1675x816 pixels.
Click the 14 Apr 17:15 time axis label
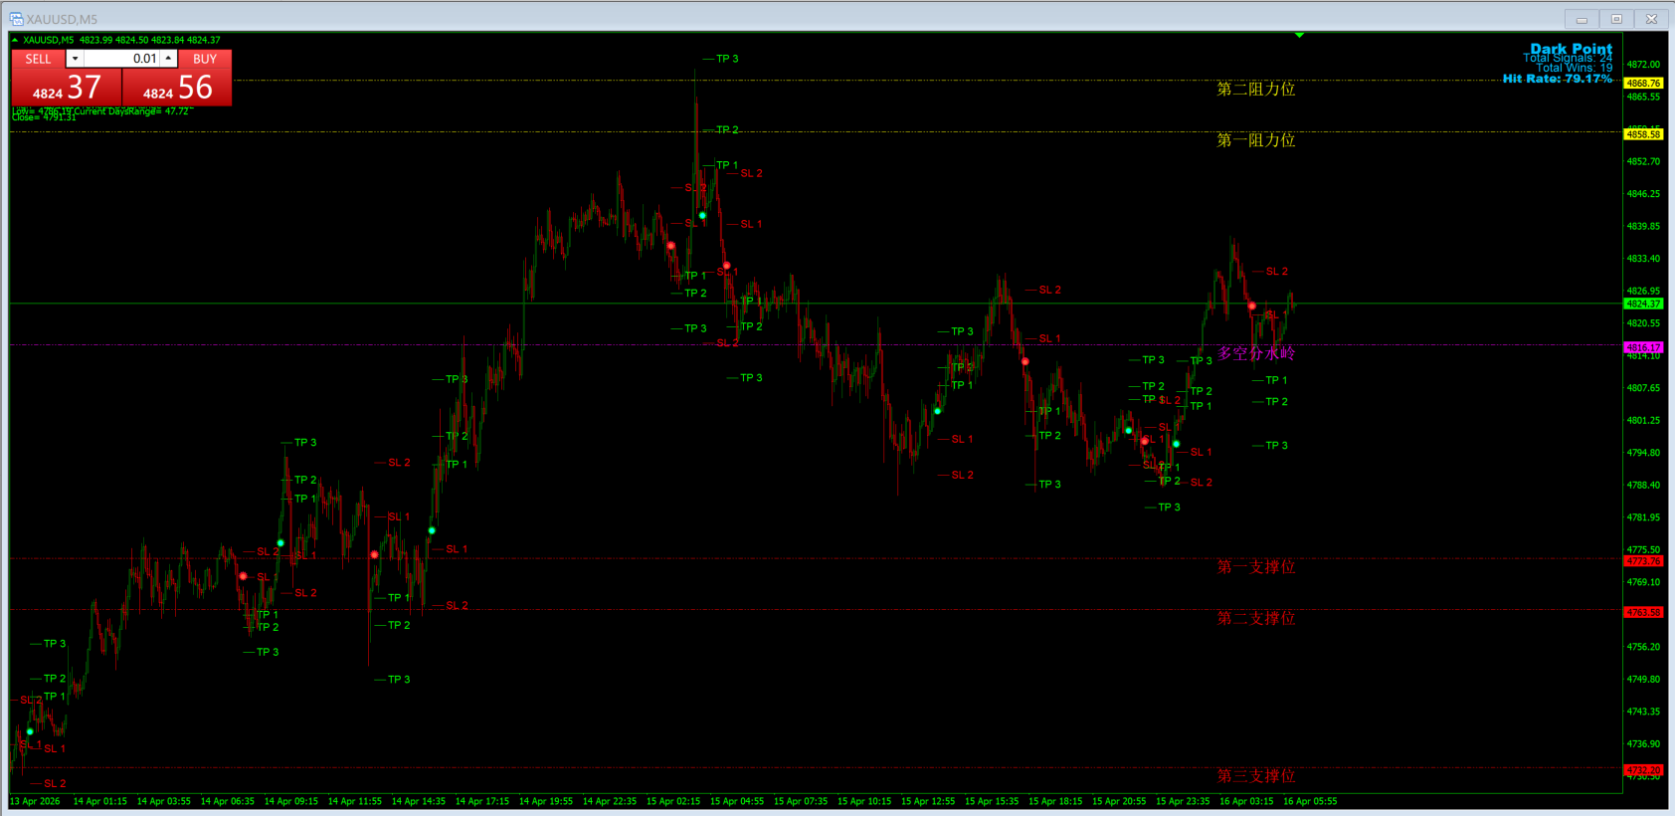(x=482, y=801)
